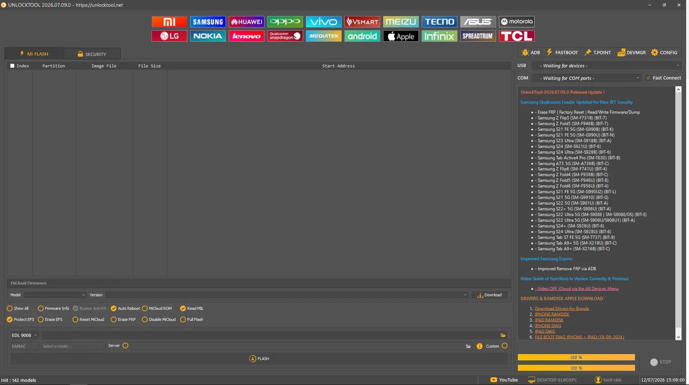The width and height of the screenshot is (689, 385).
Task: Choose the Huawei brand logo
Action: [247, 22]
